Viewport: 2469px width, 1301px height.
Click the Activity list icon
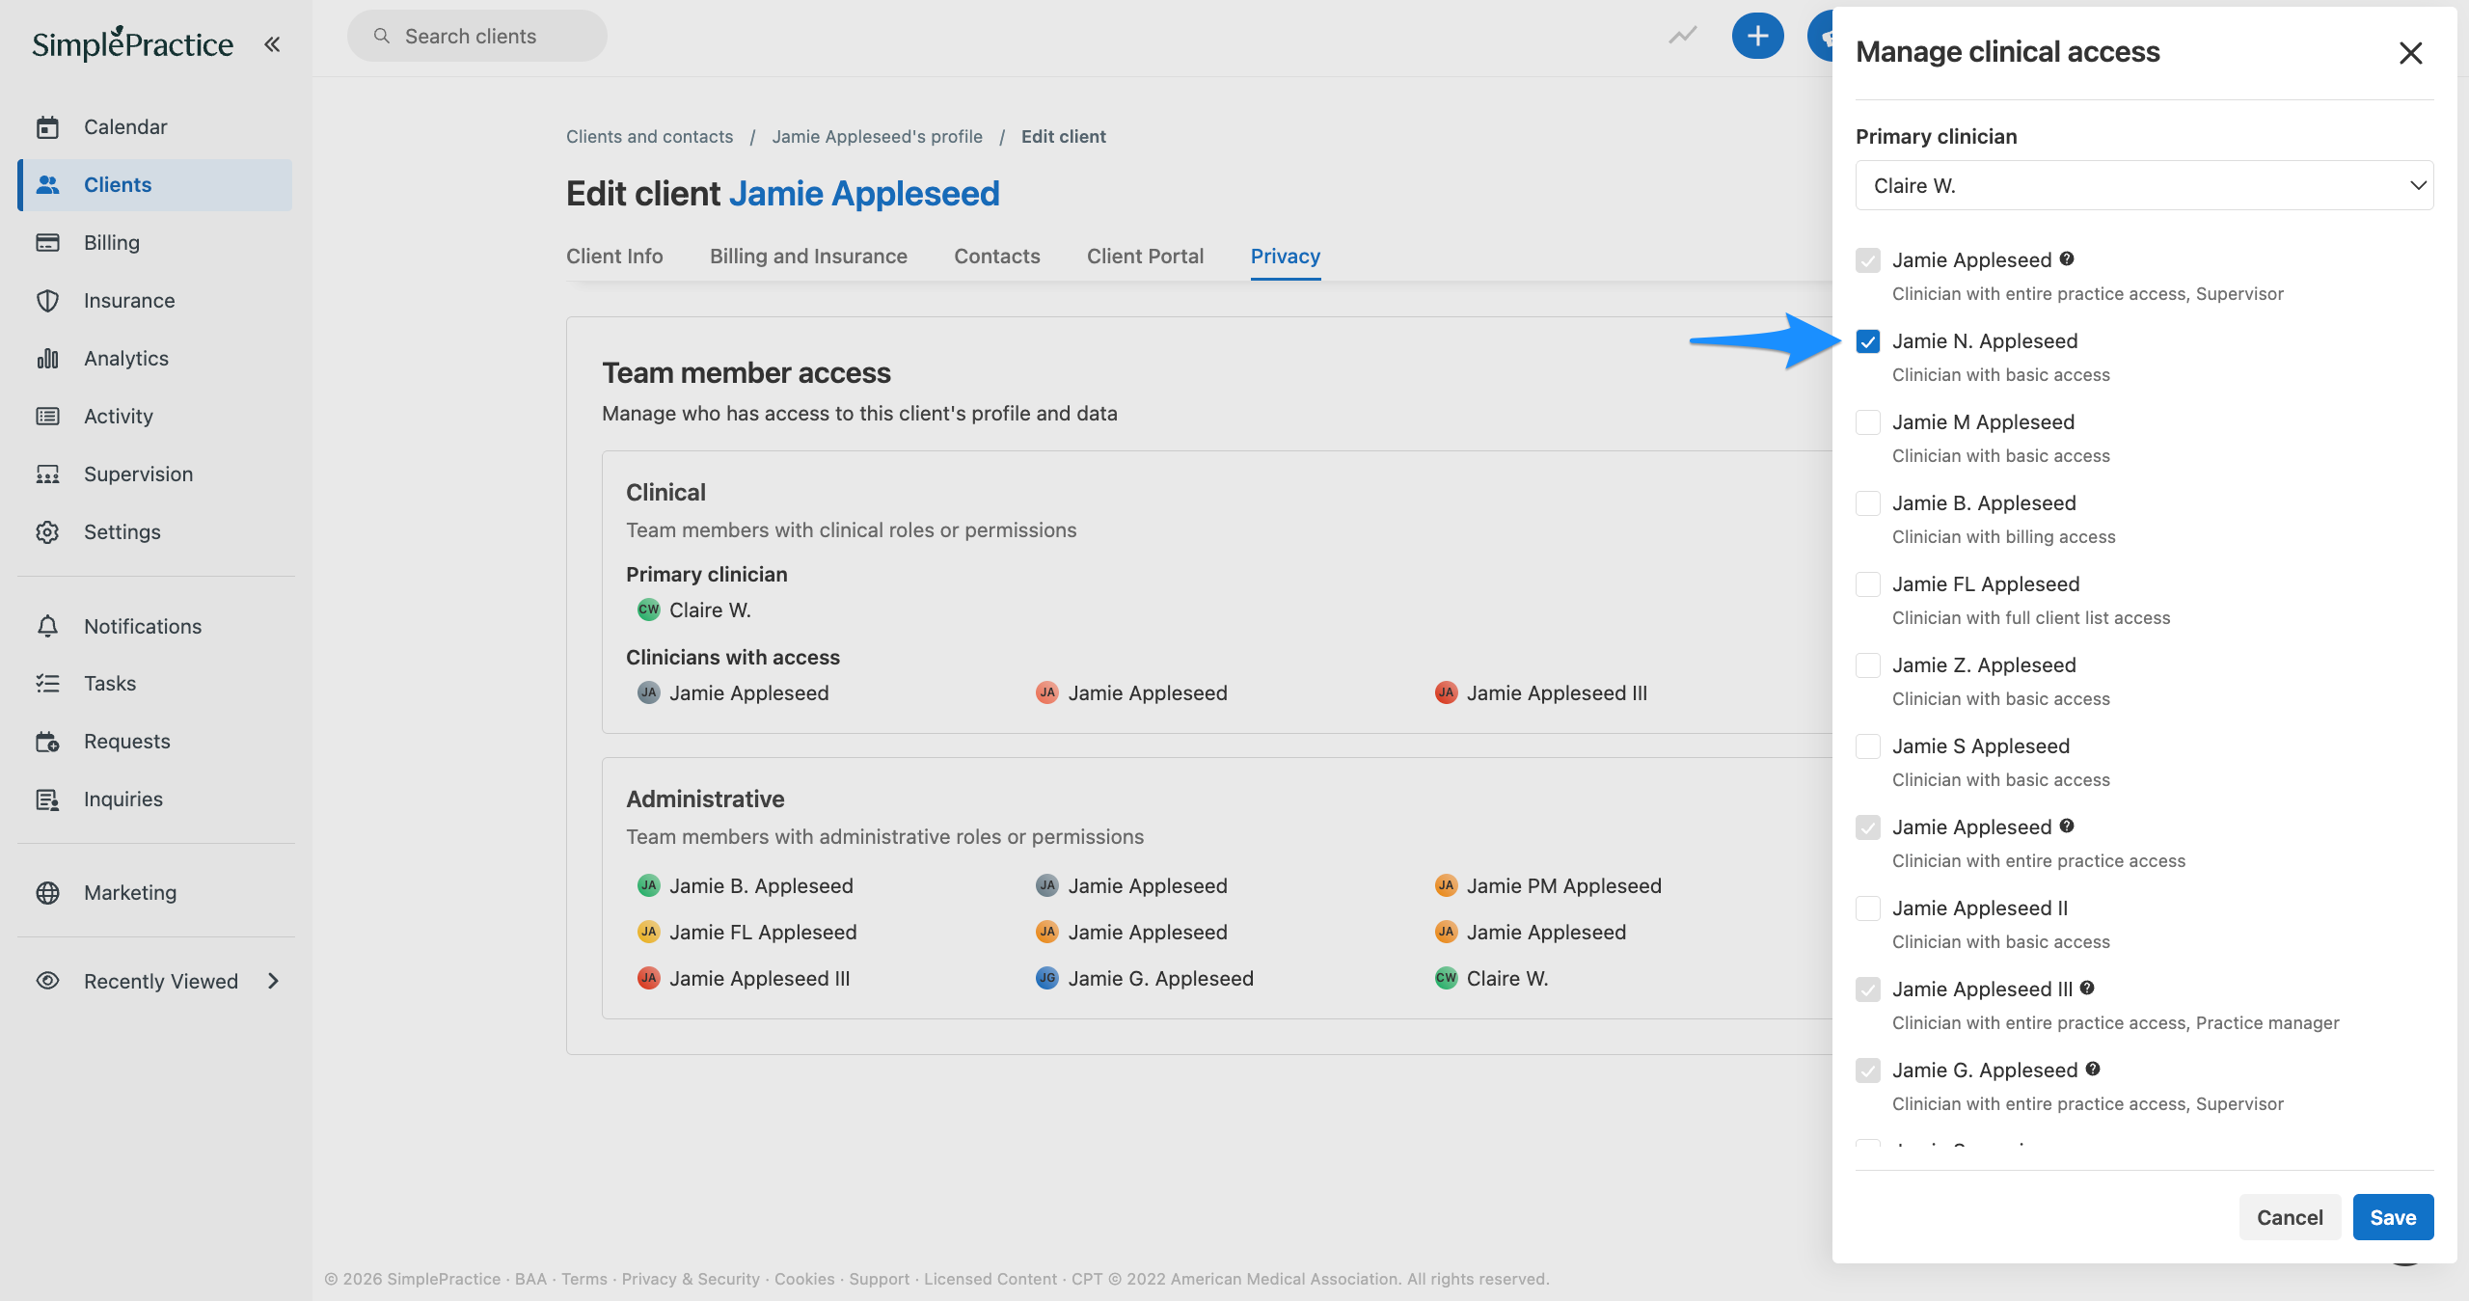pos(47,417)
